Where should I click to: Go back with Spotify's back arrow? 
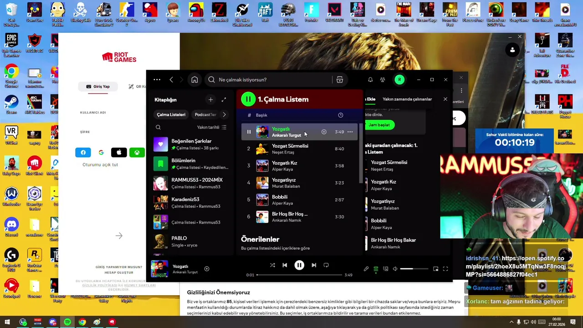coord(171,80)
